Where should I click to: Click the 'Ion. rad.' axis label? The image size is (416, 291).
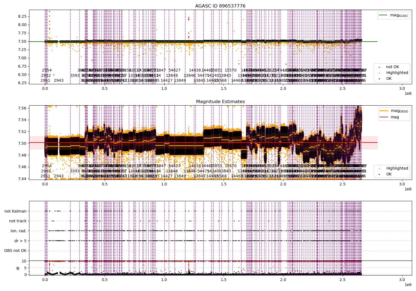click(19, 231)
